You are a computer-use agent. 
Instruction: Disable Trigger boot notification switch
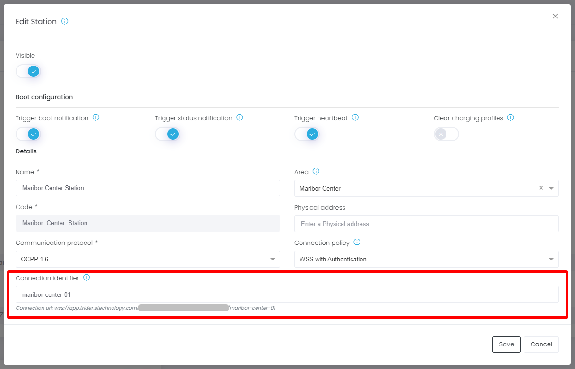tap(28, 134)
